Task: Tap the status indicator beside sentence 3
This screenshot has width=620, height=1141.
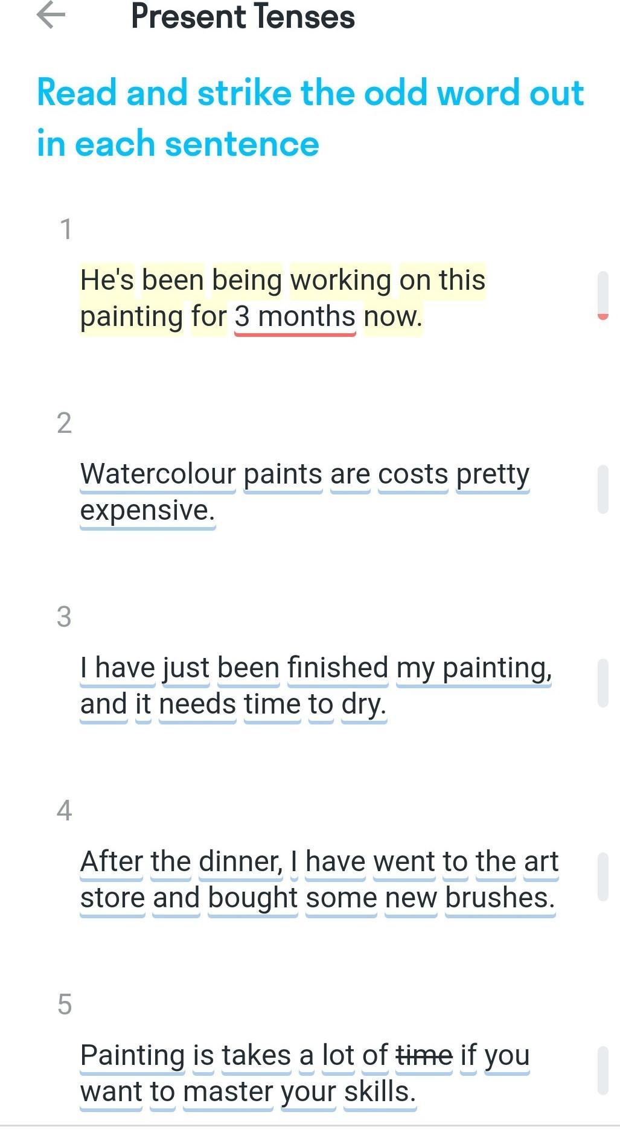Action: [x=602, y=683]
